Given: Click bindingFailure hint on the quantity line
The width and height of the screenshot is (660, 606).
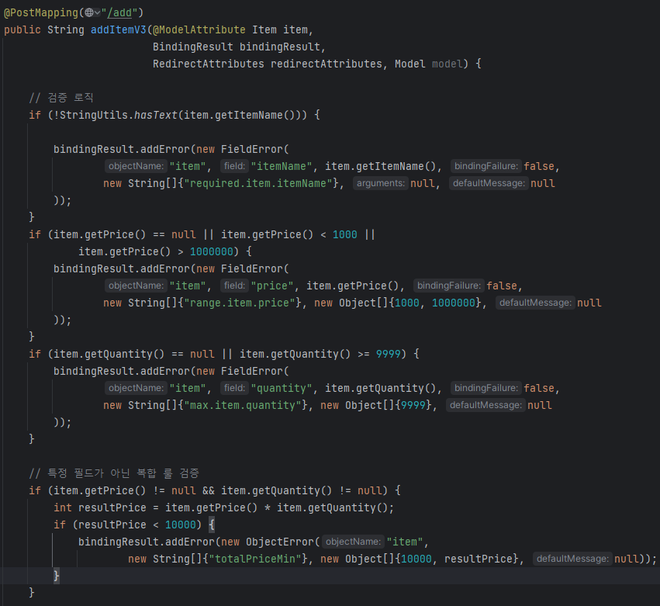Looking at the screenshot, I should [x=486, y=388].
